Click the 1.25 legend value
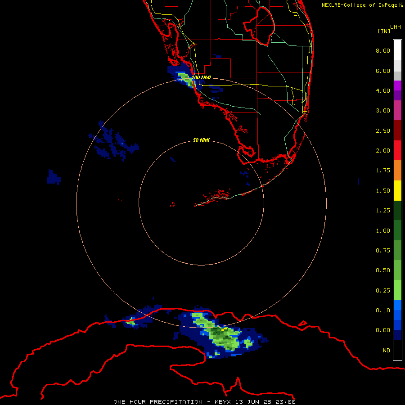405x405 pixels. coord(383,211)
